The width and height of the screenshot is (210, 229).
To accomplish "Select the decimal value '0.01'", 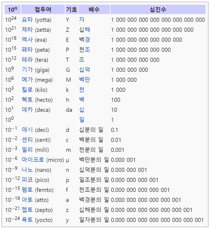I will pyautogui.click(x=116, y=140).
